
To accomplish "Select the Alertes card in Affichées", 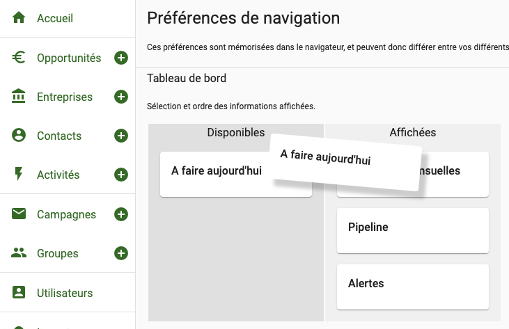I will (x=413, y=287).
